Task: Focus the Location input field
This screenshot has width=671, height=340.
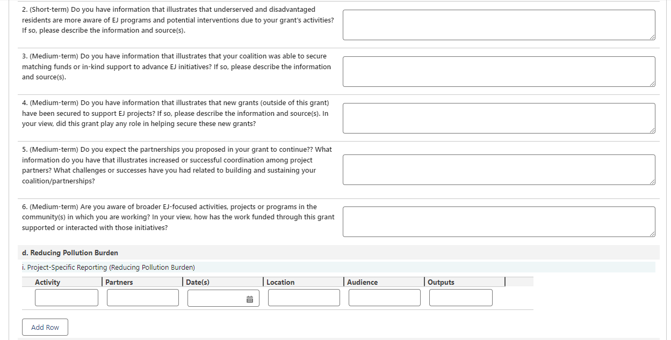Action: tap(304, 298)
